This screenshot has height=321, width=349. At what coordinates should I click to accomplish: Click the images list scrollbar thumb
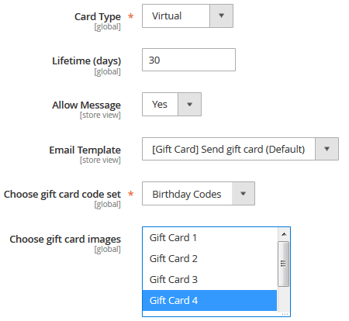(x=283, y=264)
